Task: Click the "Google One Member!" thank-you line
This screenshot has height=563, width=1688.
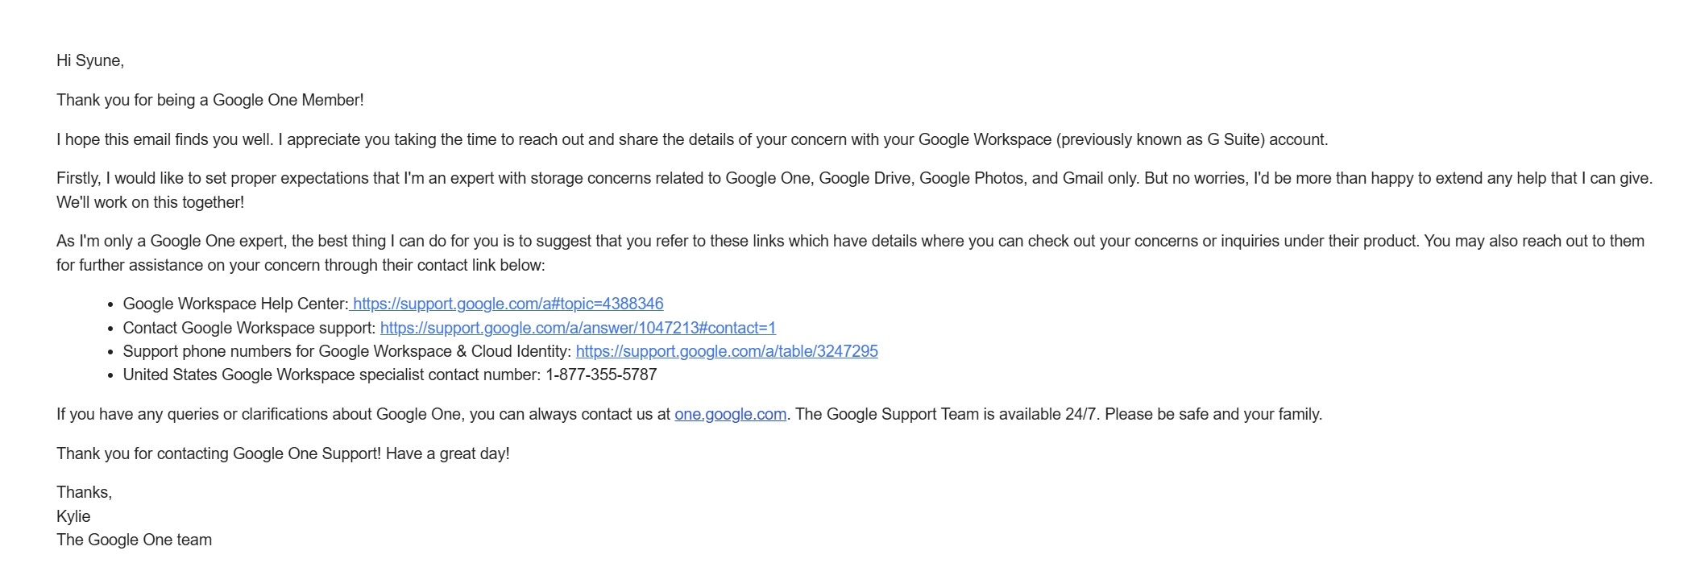Action: click(210, 100)
